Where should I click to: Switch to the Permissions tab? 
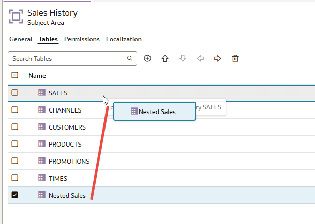pos(82,39)
